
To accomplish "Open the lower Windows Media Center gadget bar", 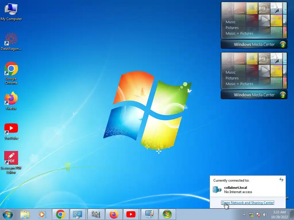I will pos(254,95).
